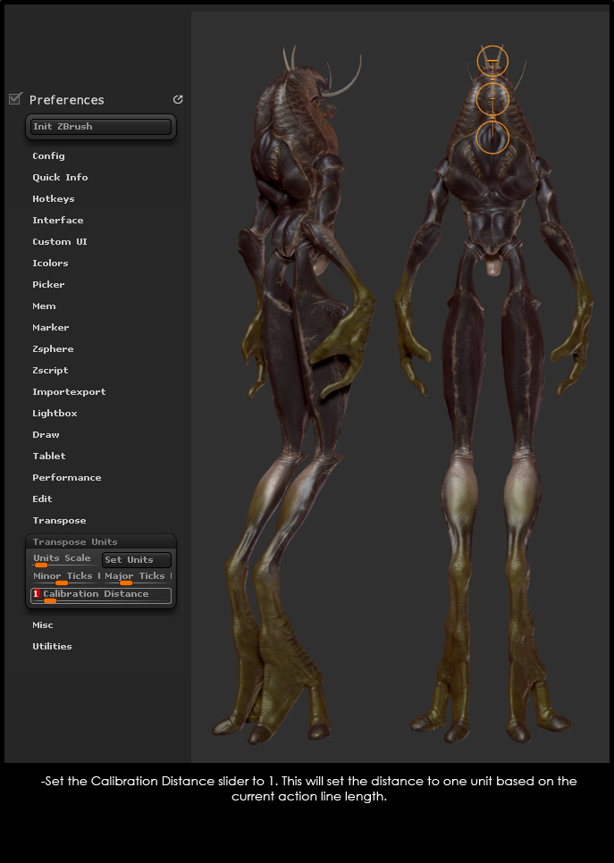Viewport: 614px width, 863px height.
Task: Click the Preferences palette dock icon
Action: point(178,100)
